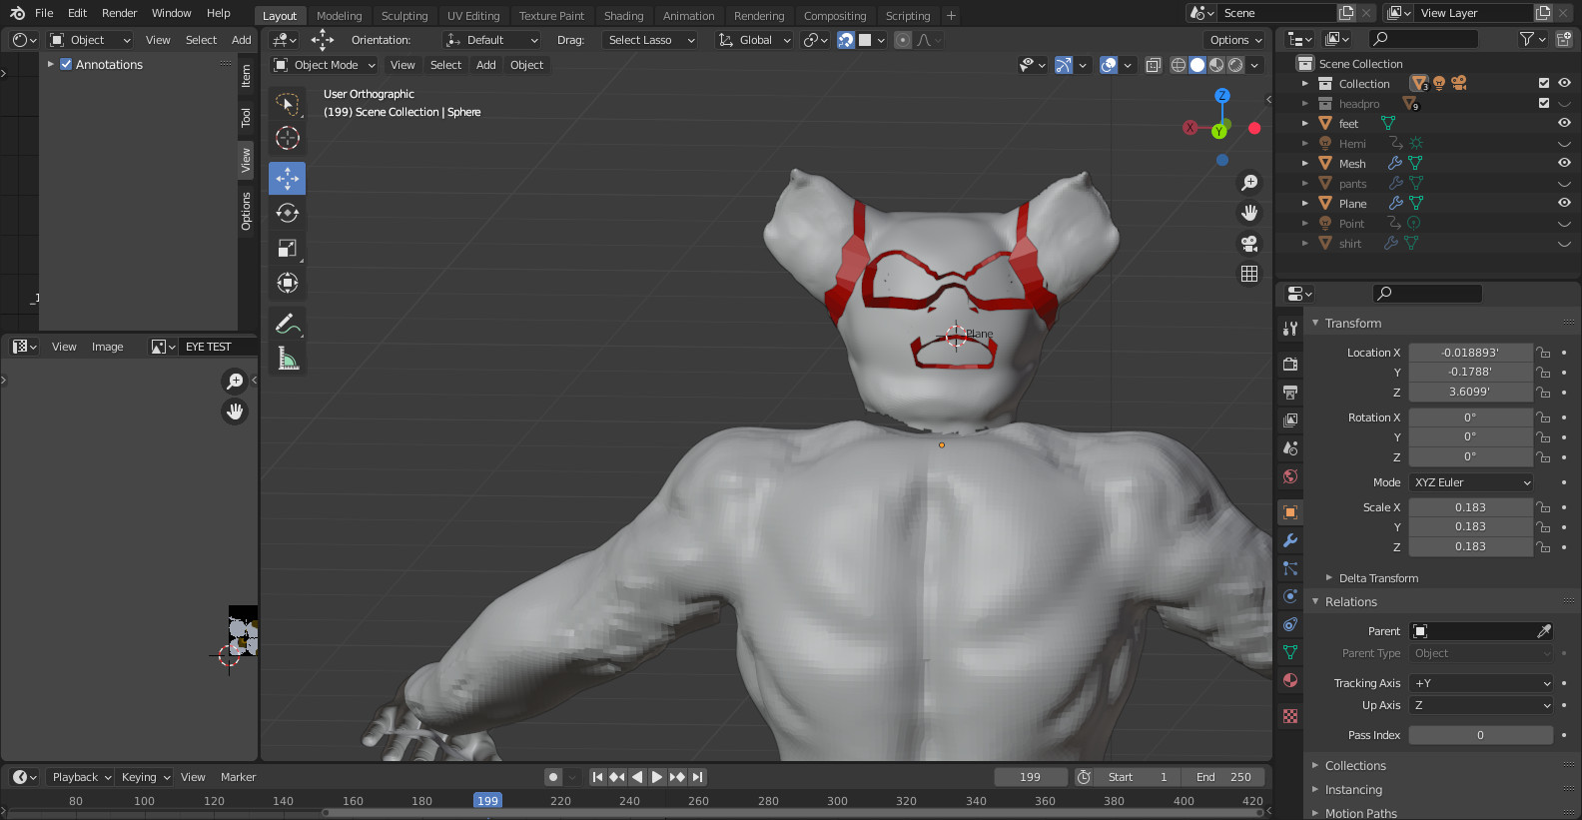Image resolution: width=1582 pixels, height=820 pixels.
Task: Switch to the Sculpting workspace tab
Action: point(403,16)
